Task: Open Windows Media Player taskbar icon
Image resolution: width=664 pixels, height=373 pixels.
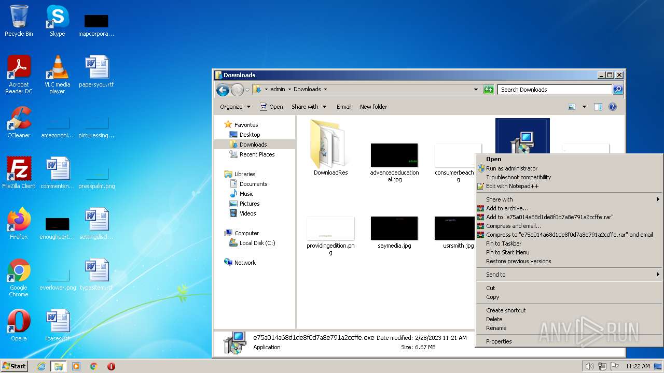Action: (76, 366)
